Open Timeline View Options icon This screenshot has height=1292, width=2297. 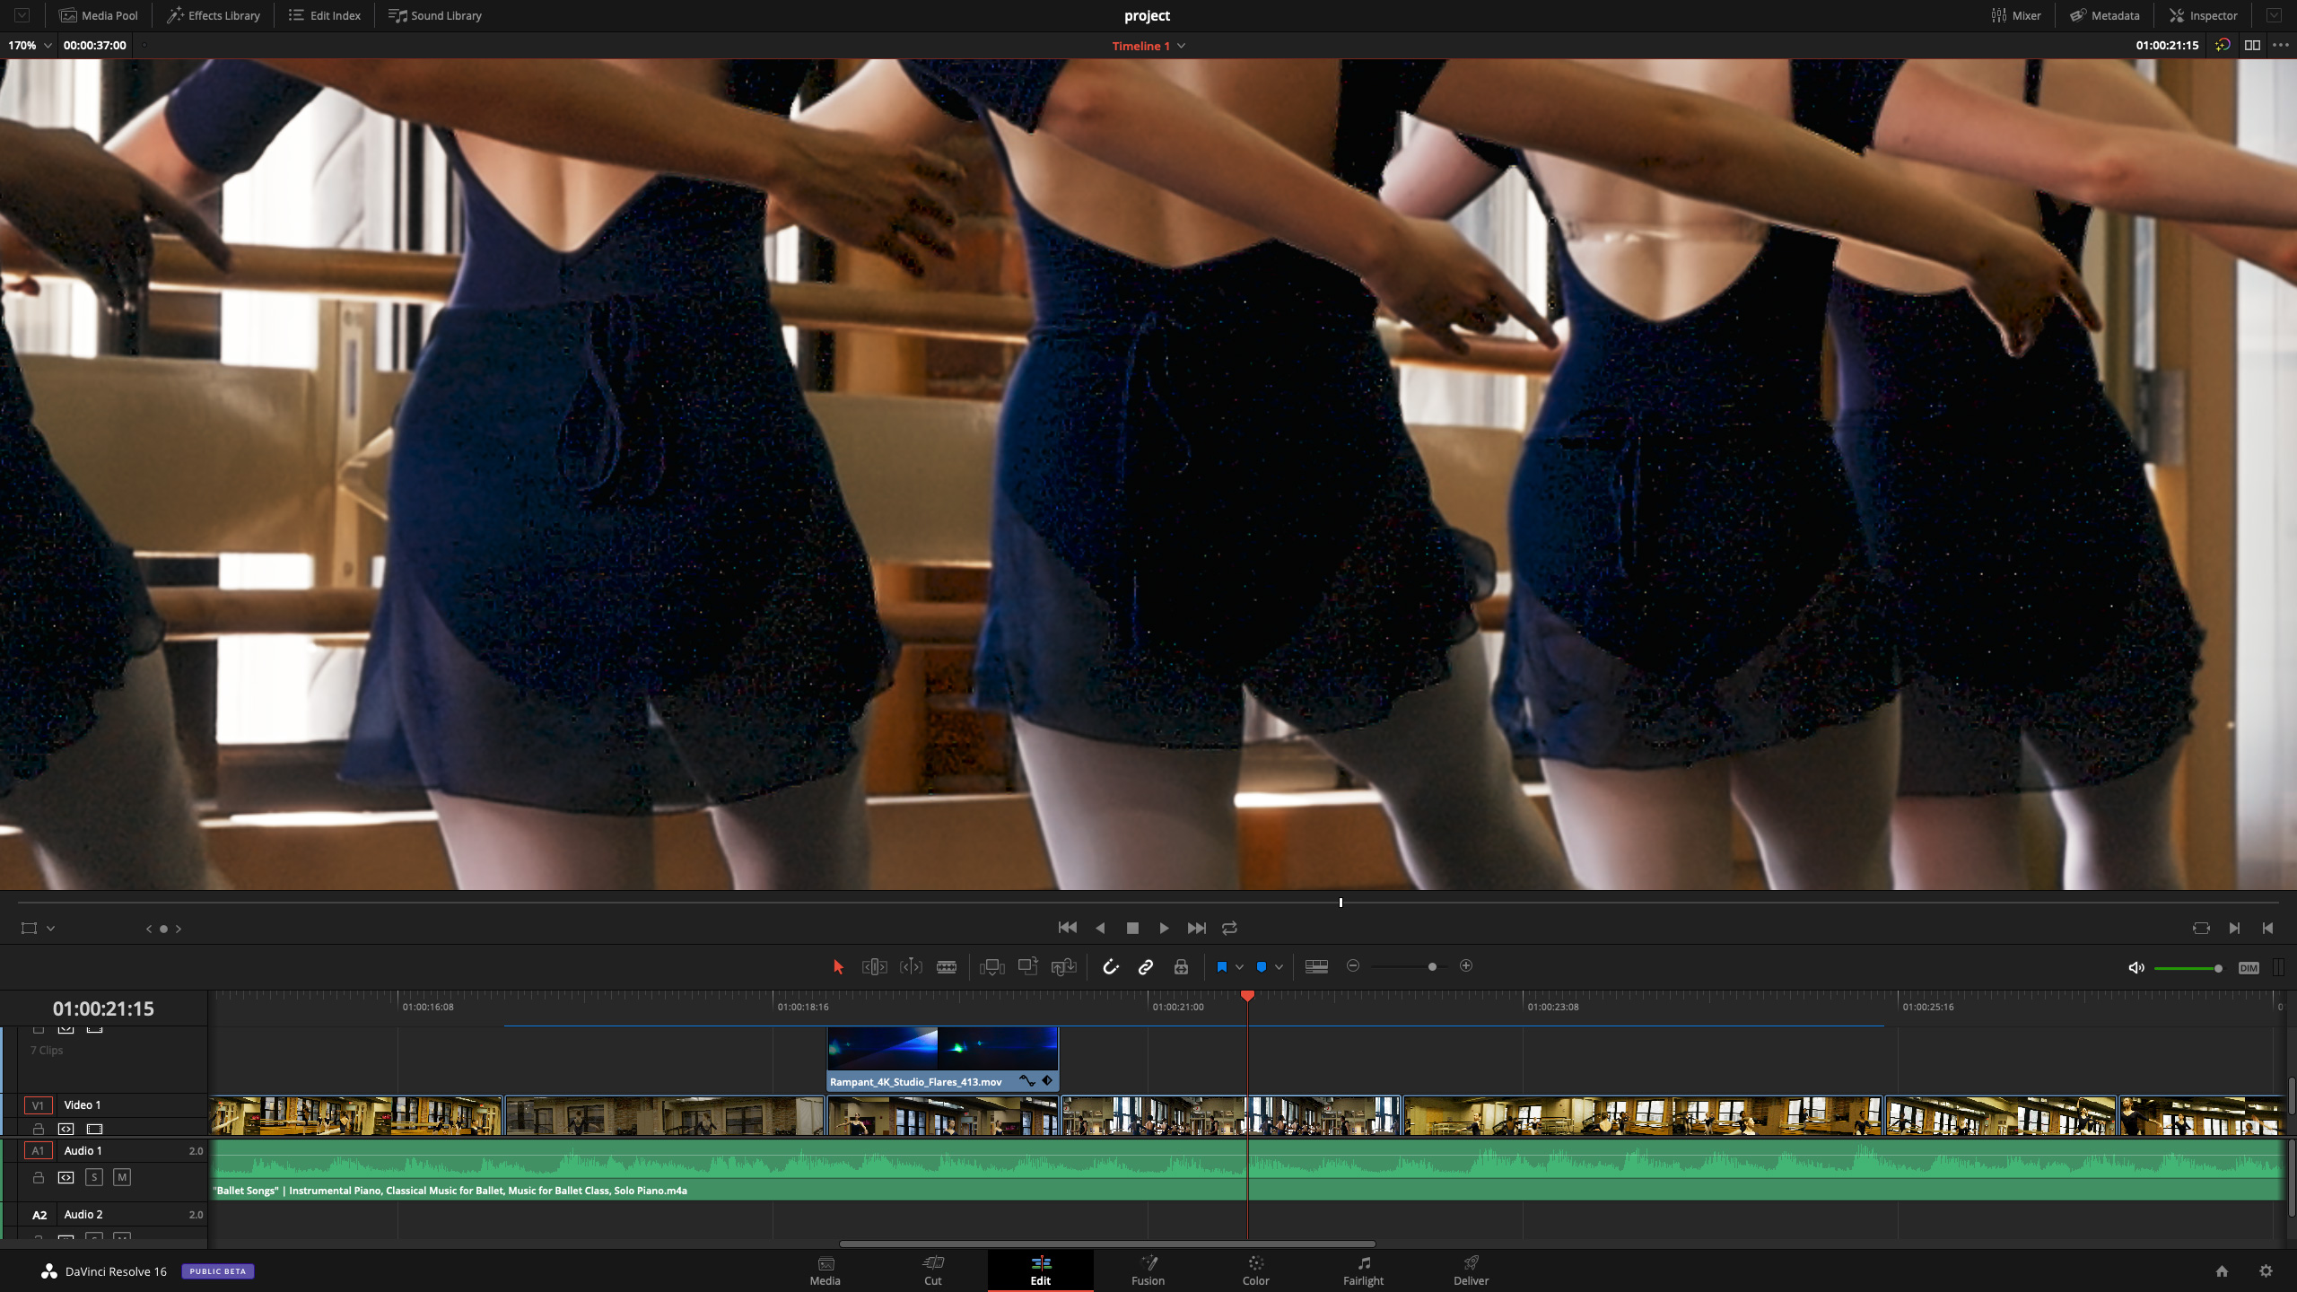pyautogui.click(x=1316, y=967)
